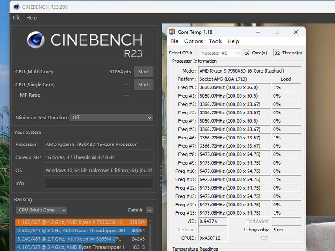Click the Freq #15 frequency value
The height and width of the screenshot is (251, 335).
click(234, 213)
